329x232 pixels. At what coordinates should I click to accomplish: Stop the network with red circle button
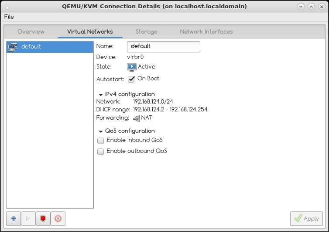click(x=43, y=218)
